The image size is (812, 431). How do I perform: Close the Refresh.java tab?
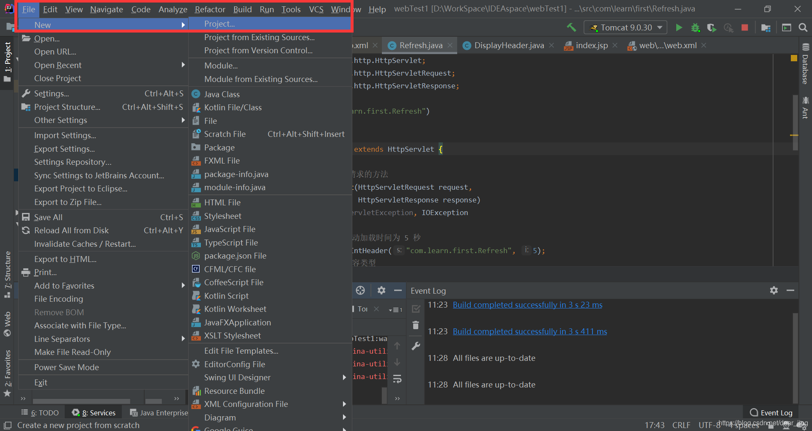click(x=450, y=45)
